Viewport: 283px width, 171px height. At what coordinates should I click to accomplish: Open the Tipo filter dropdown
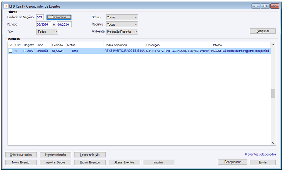47,32
